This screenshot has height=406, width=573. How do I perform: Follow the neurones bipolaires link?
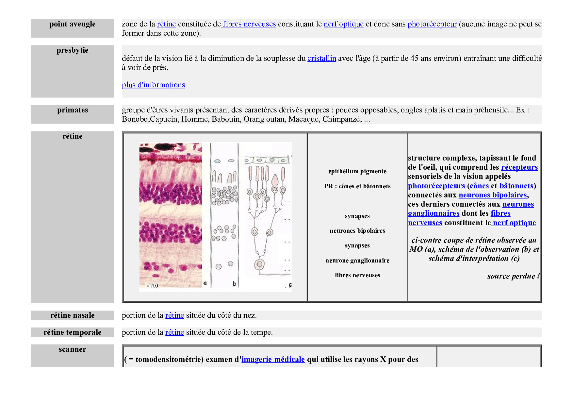point(492,195)
